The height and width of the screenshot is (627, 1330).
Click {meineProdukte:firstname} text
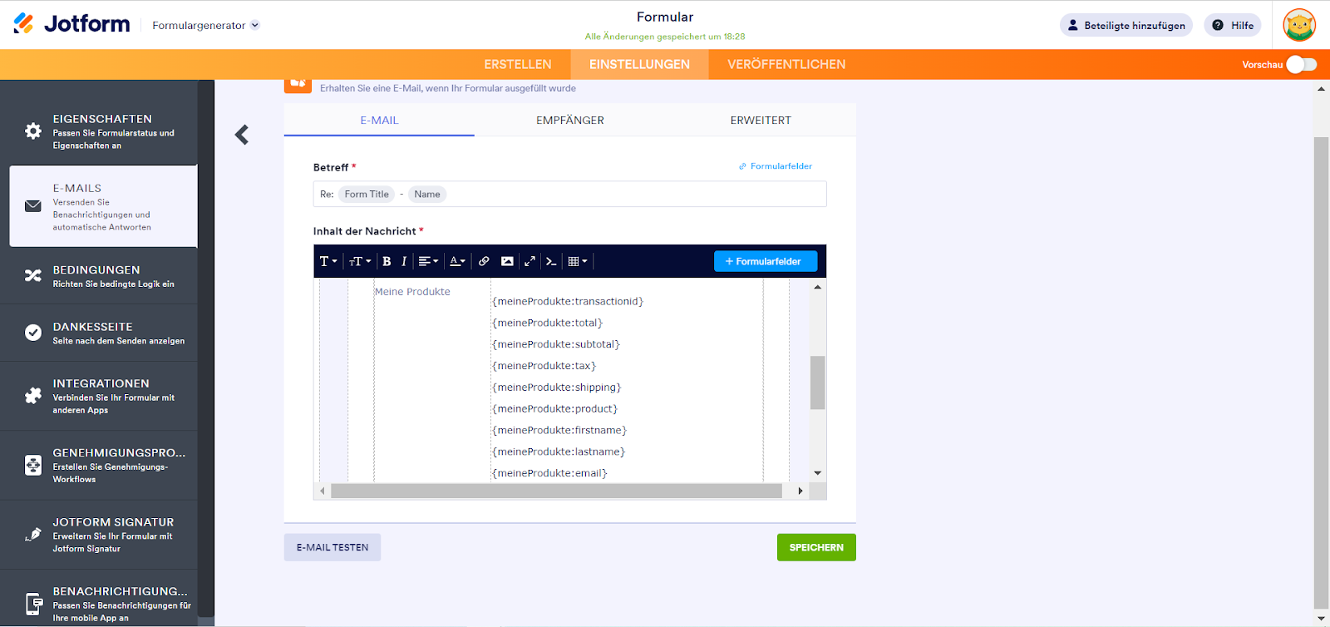pos(559,431)
